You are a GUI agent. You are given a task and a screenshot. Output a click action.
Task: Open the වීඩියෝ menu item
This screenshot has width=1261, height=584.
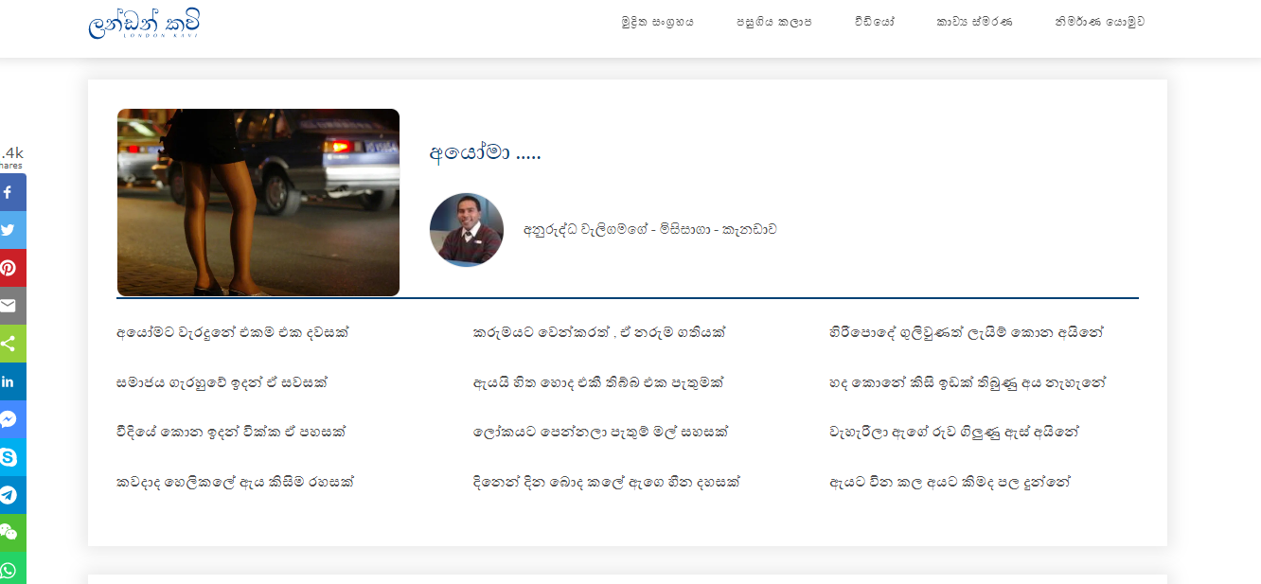[874, 22]
